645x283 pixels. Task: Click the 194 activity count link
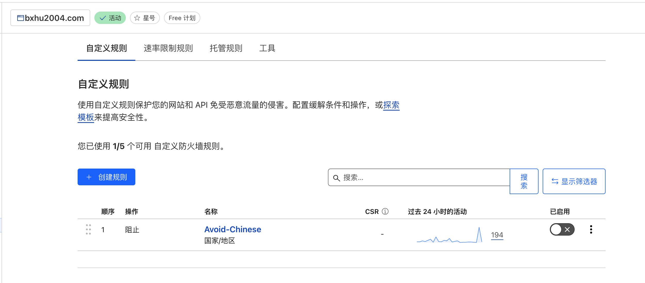pyautogui.click(x=497, y=235)
